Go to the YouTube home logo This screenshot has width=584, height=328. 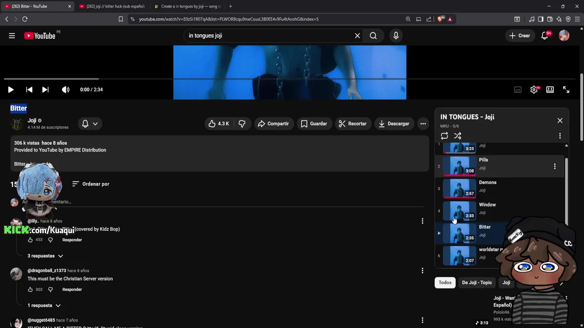(40, 36)
